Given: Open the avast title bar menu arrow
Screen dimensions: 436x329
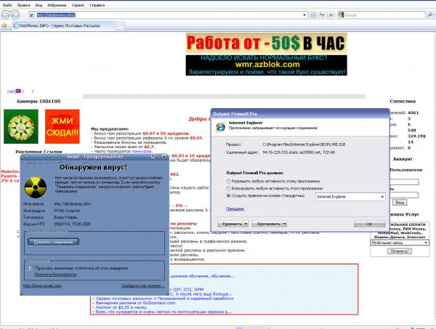Looking at the screenshot, I should 164,157.
